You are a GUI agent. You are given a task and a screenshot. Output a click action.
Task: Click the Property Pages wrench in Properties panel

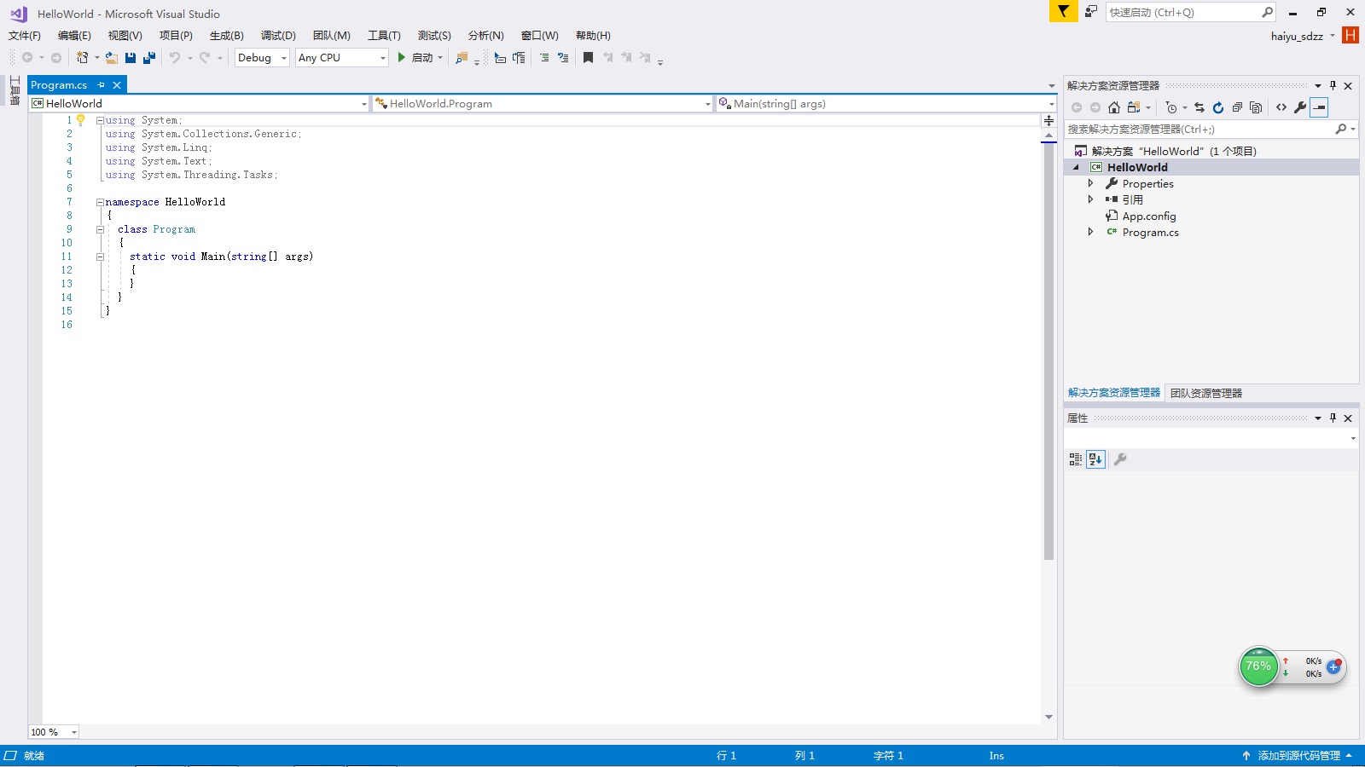pyautogui.click(x=1120, y=459)
